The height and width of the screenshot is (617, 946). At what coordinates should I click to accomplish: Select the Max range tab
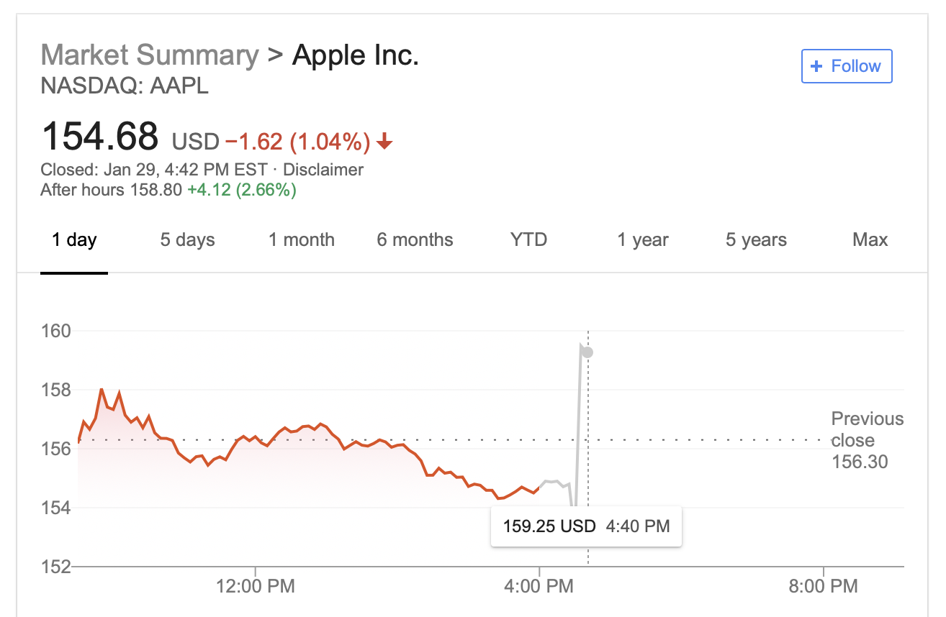870,239
